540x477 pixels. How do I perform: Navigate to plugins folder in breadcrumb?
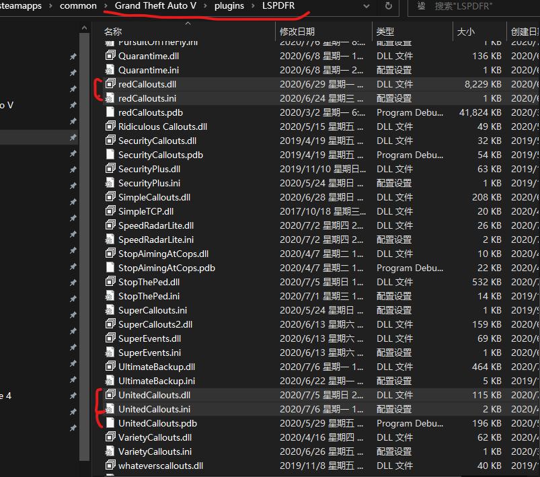[229, 6]
